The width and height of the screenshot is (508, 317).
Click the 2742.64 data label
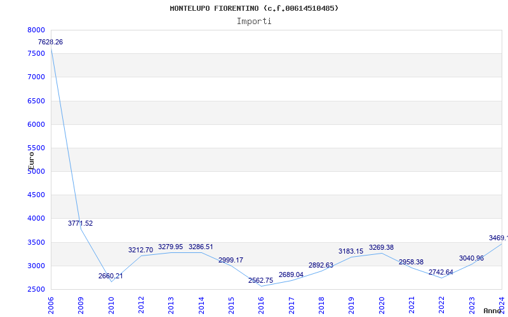[x=441, y=272]
